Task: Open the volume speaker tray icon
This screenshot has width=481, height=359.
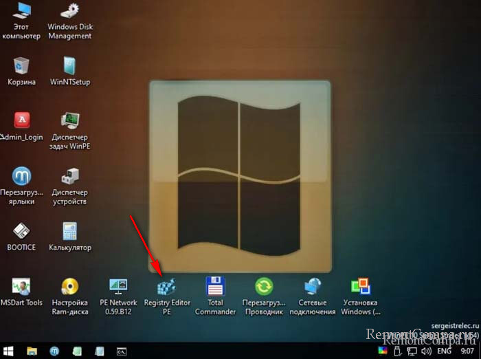Action: 427,351
